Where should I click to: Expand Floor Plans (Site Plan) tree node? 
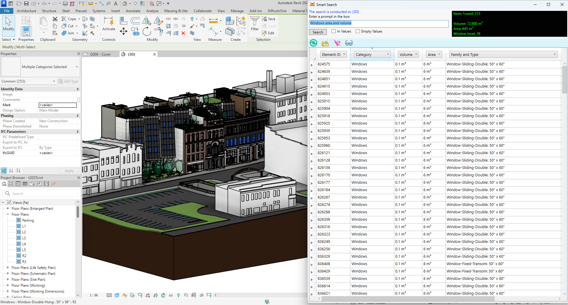point(8,280)
